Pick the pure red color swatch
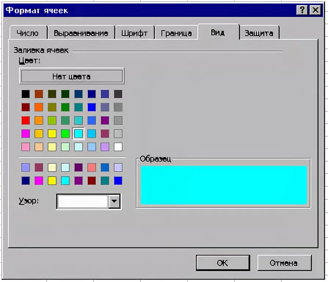This screenshot has width=328, height=282. coord(26,120)
